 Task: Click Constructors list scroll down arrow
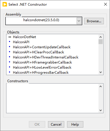click(101, 110)
